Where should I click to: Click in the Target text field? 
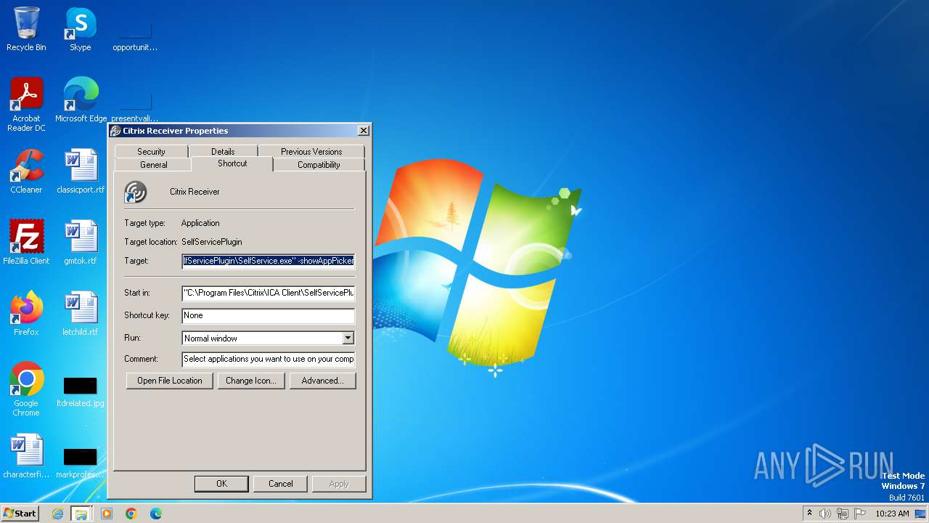269,261
